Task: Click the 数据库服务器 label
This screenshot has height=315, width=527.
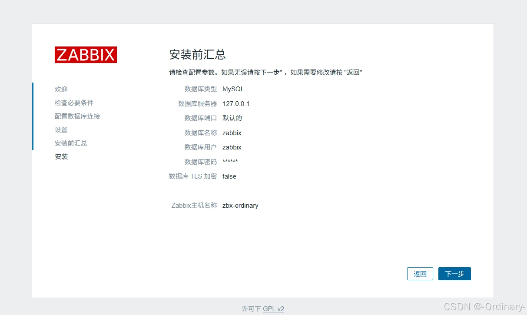Action: click(x=197, y=104)
